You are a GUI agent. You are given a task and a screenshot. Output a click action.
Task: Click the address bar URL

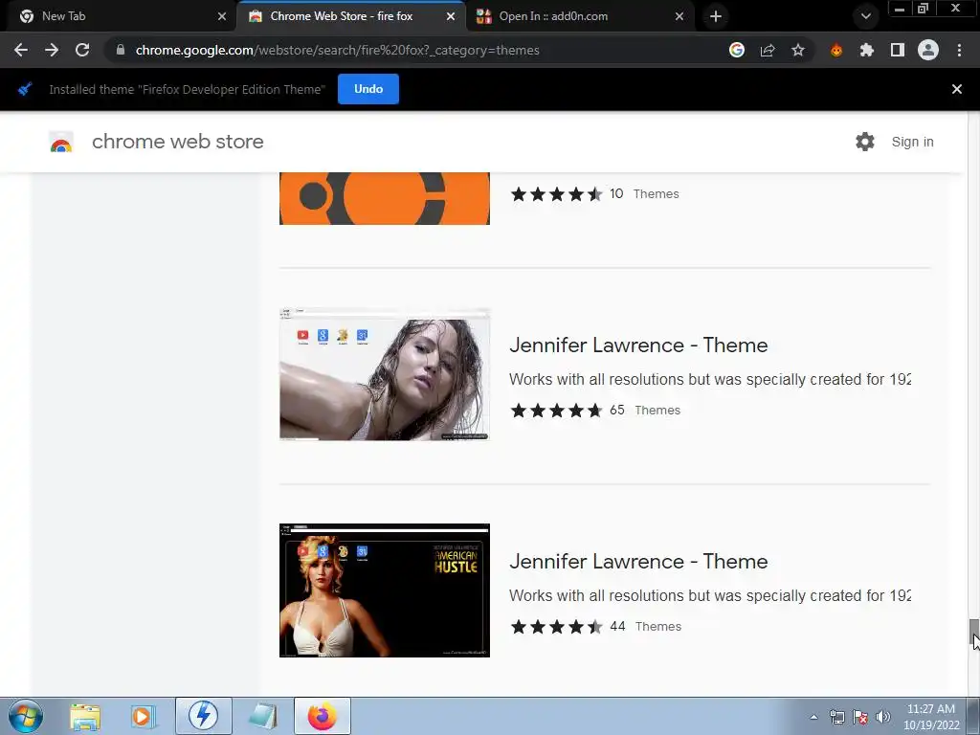coord(338,50)
